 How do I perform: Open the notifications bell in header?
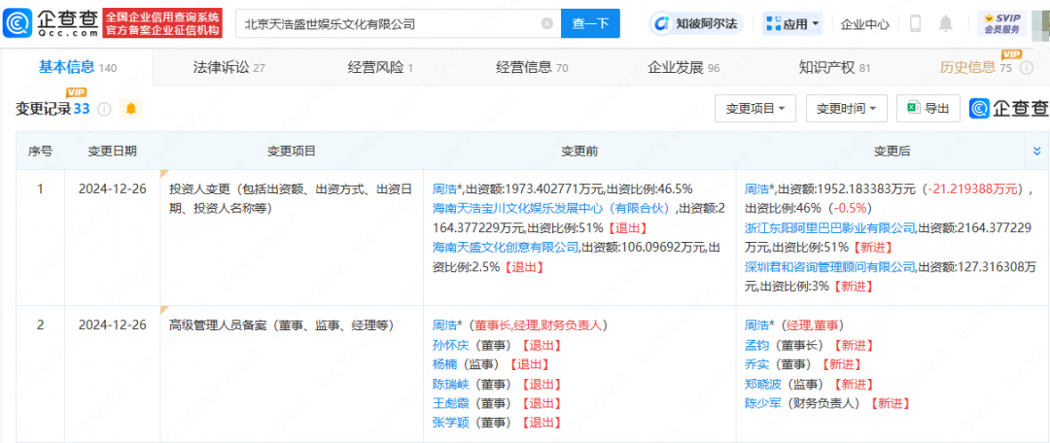pos(946,23)
